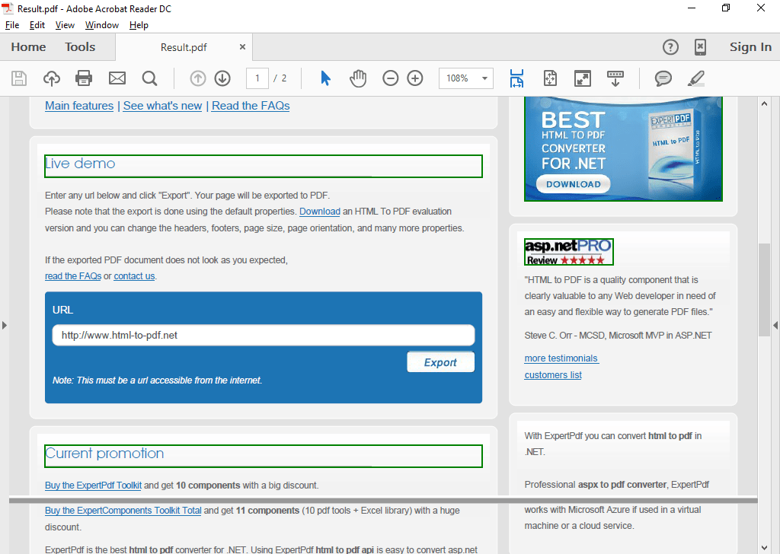Go to next page with down arrow
This screenshot has width=780, height=554.
[222, 78]
